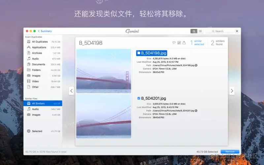Open the Folders category

[44, 70]
